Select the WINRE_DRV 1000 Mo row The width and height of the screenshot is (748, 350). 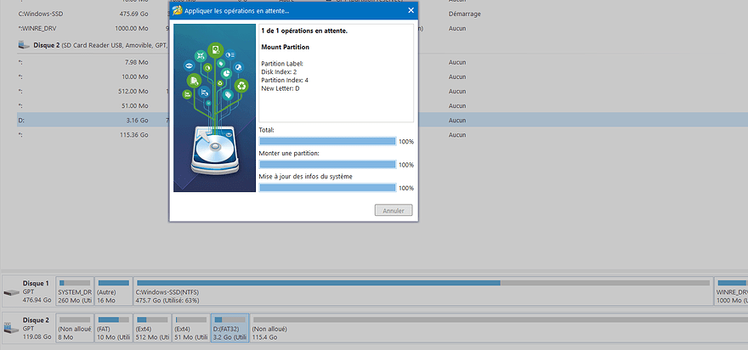coord(85,28)
